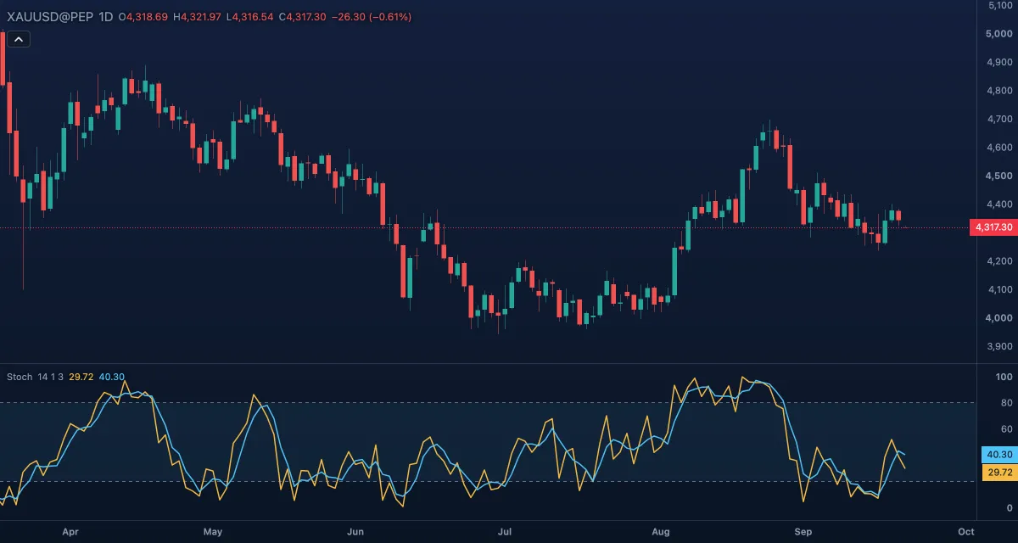The width and height of the screenshot is (1018, 543).
Task: Click the change value −26.30 (−0.61%)
Action: coord(372,17)
